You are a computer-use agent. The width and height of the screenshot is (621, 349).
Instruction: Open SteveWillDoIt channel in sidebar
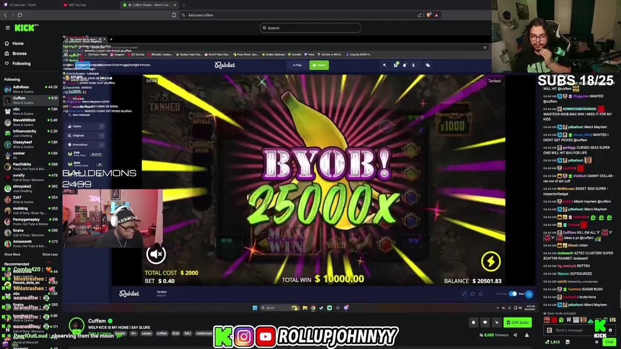coord(30,122)
